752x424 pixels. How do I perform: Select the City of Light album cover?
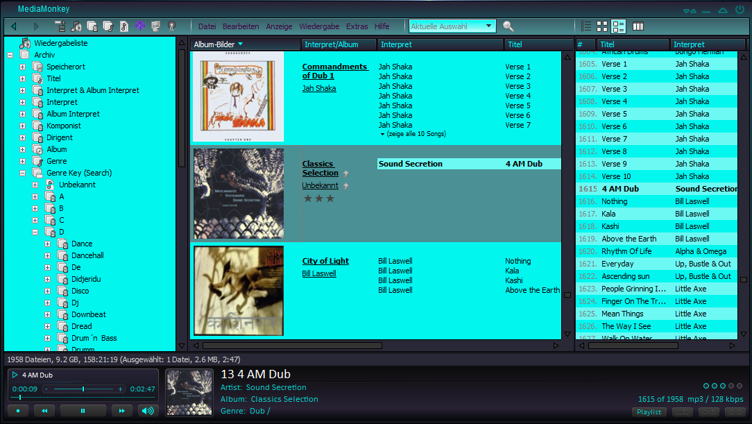click(239, 291)
